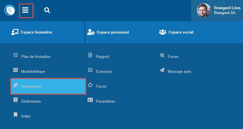
Task: Click the user profile photo
Action: pos(204,10)
